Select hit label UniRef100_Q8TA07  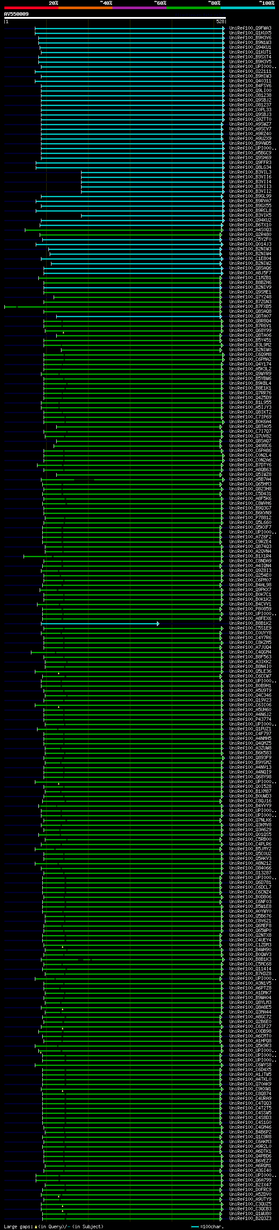click(250, 316)
